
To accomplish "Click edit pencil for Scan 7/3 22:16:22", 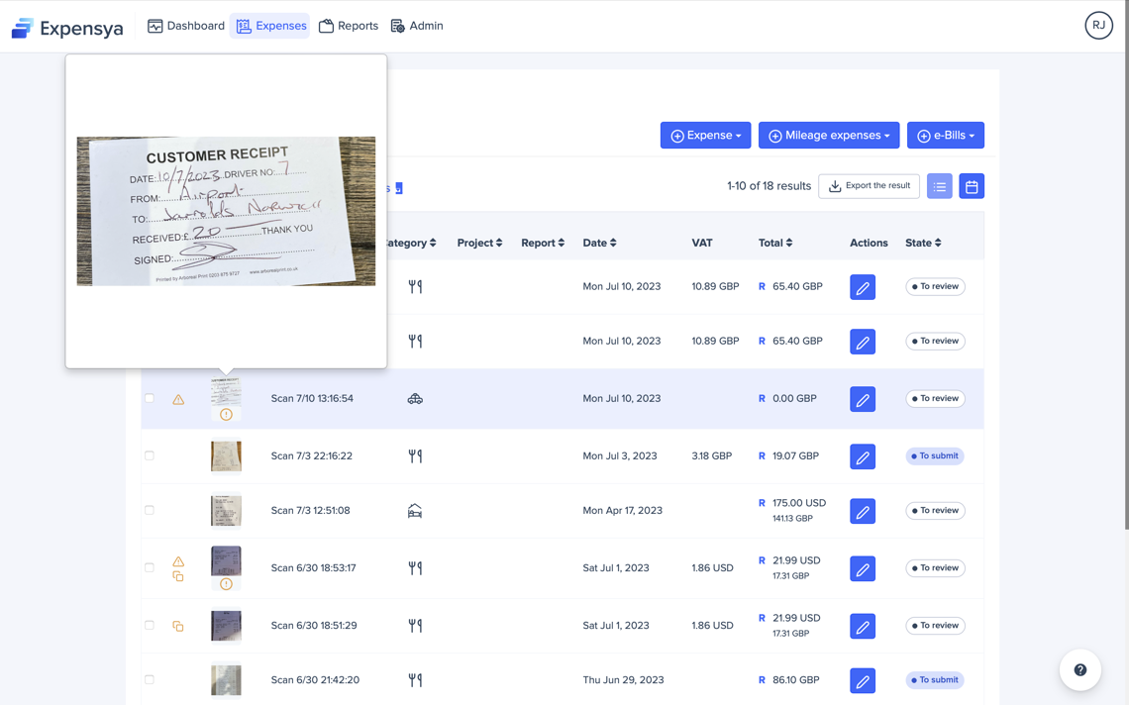I will click(x=863, y=456).
